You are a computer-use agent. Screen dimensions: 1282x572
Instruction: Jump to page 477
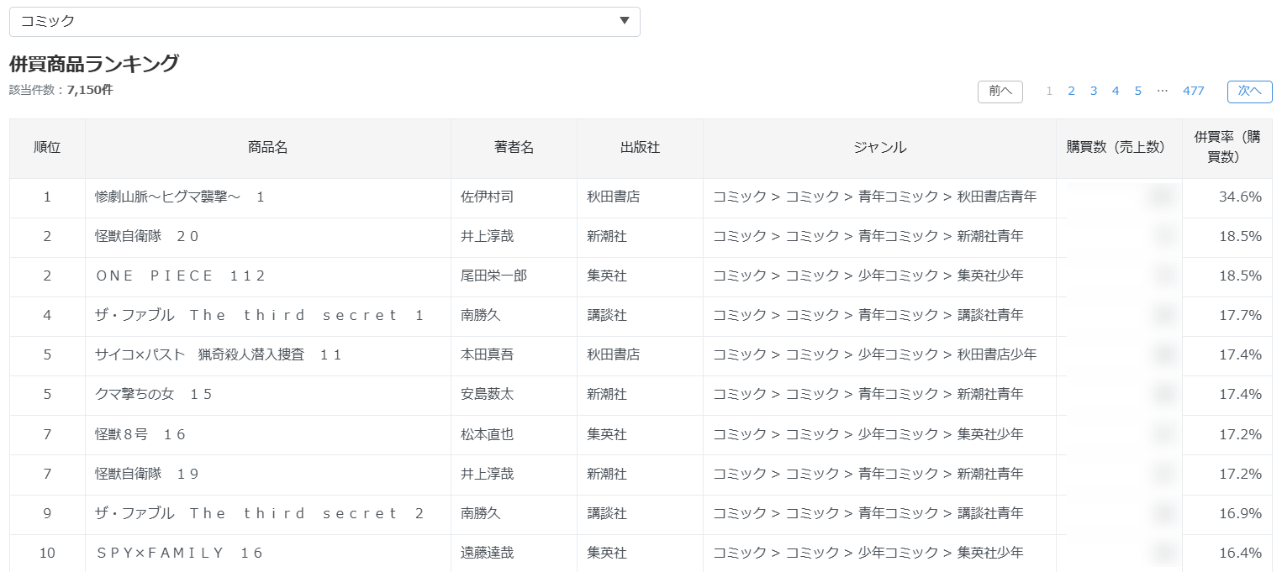1193,91
